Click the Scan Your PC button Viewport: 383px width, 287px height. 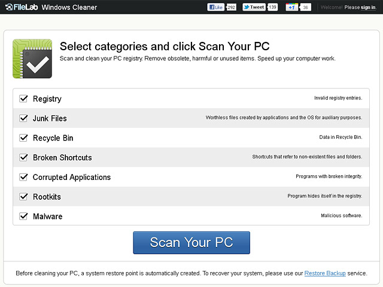click(x=191, y=243)
